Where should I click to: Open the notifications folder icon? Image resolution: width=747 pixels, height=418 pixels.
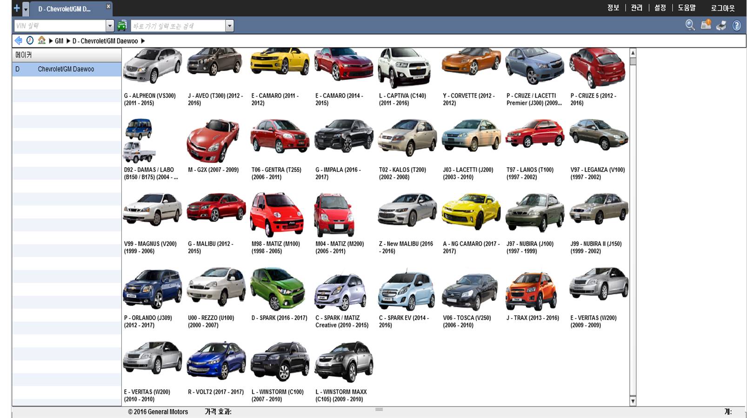click(706, 25)
